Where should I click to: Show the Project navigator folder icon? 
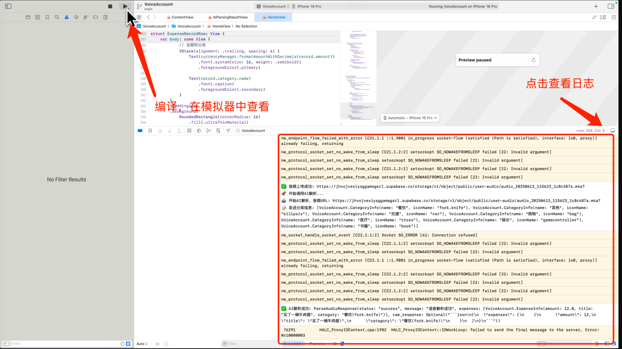pyautogui.click(x=28, y=17)
